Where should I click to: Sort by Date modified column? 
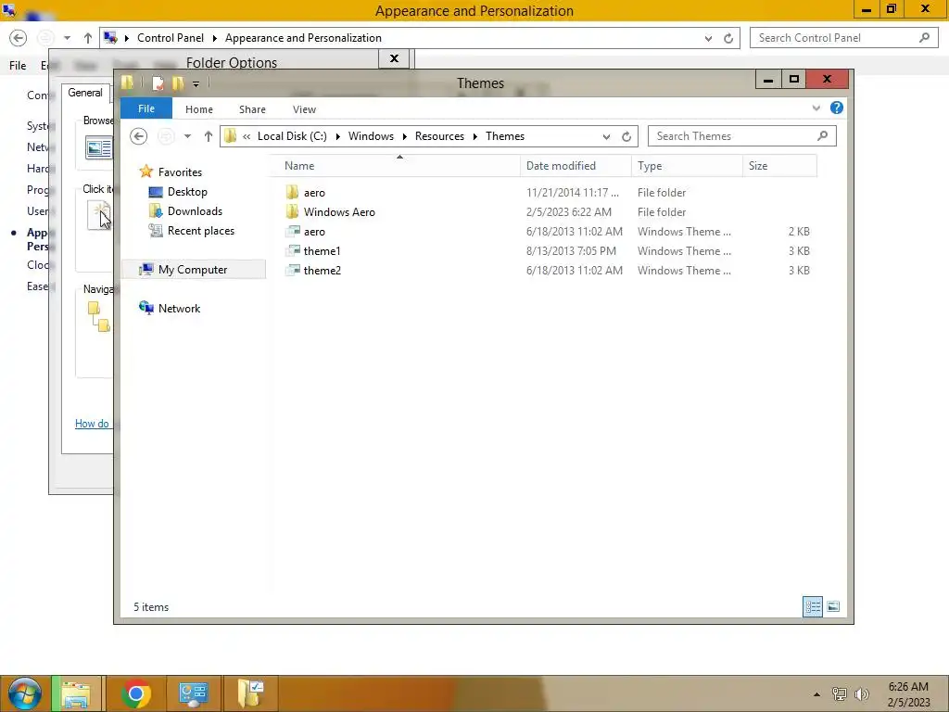[x=576, y=165]
